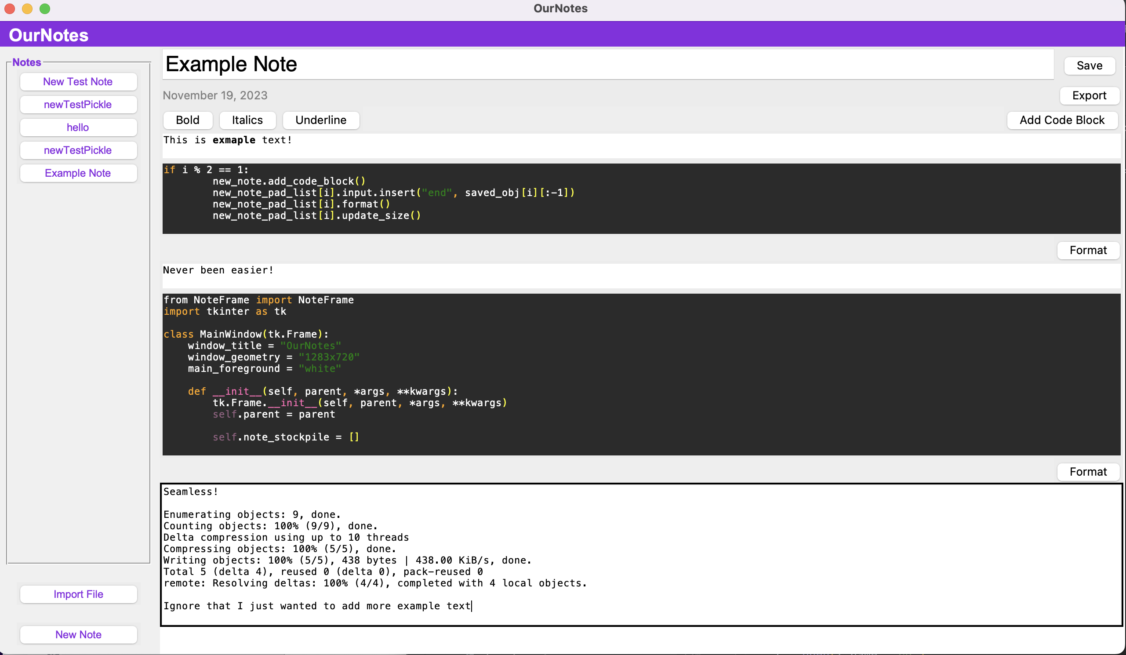Click the Example Note title field
This screenshot has width=1126, height=655.
point(608,64)
